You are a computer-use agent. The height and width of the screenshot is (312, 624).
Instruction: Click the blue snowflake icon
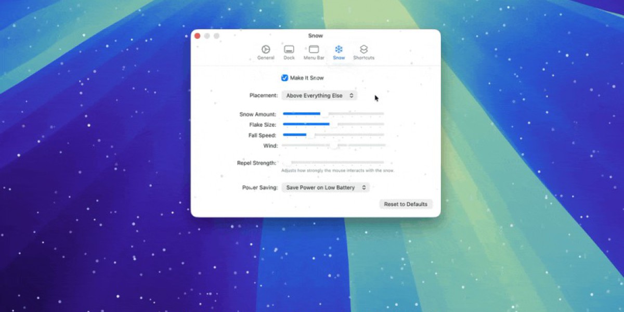pos(339,49)
